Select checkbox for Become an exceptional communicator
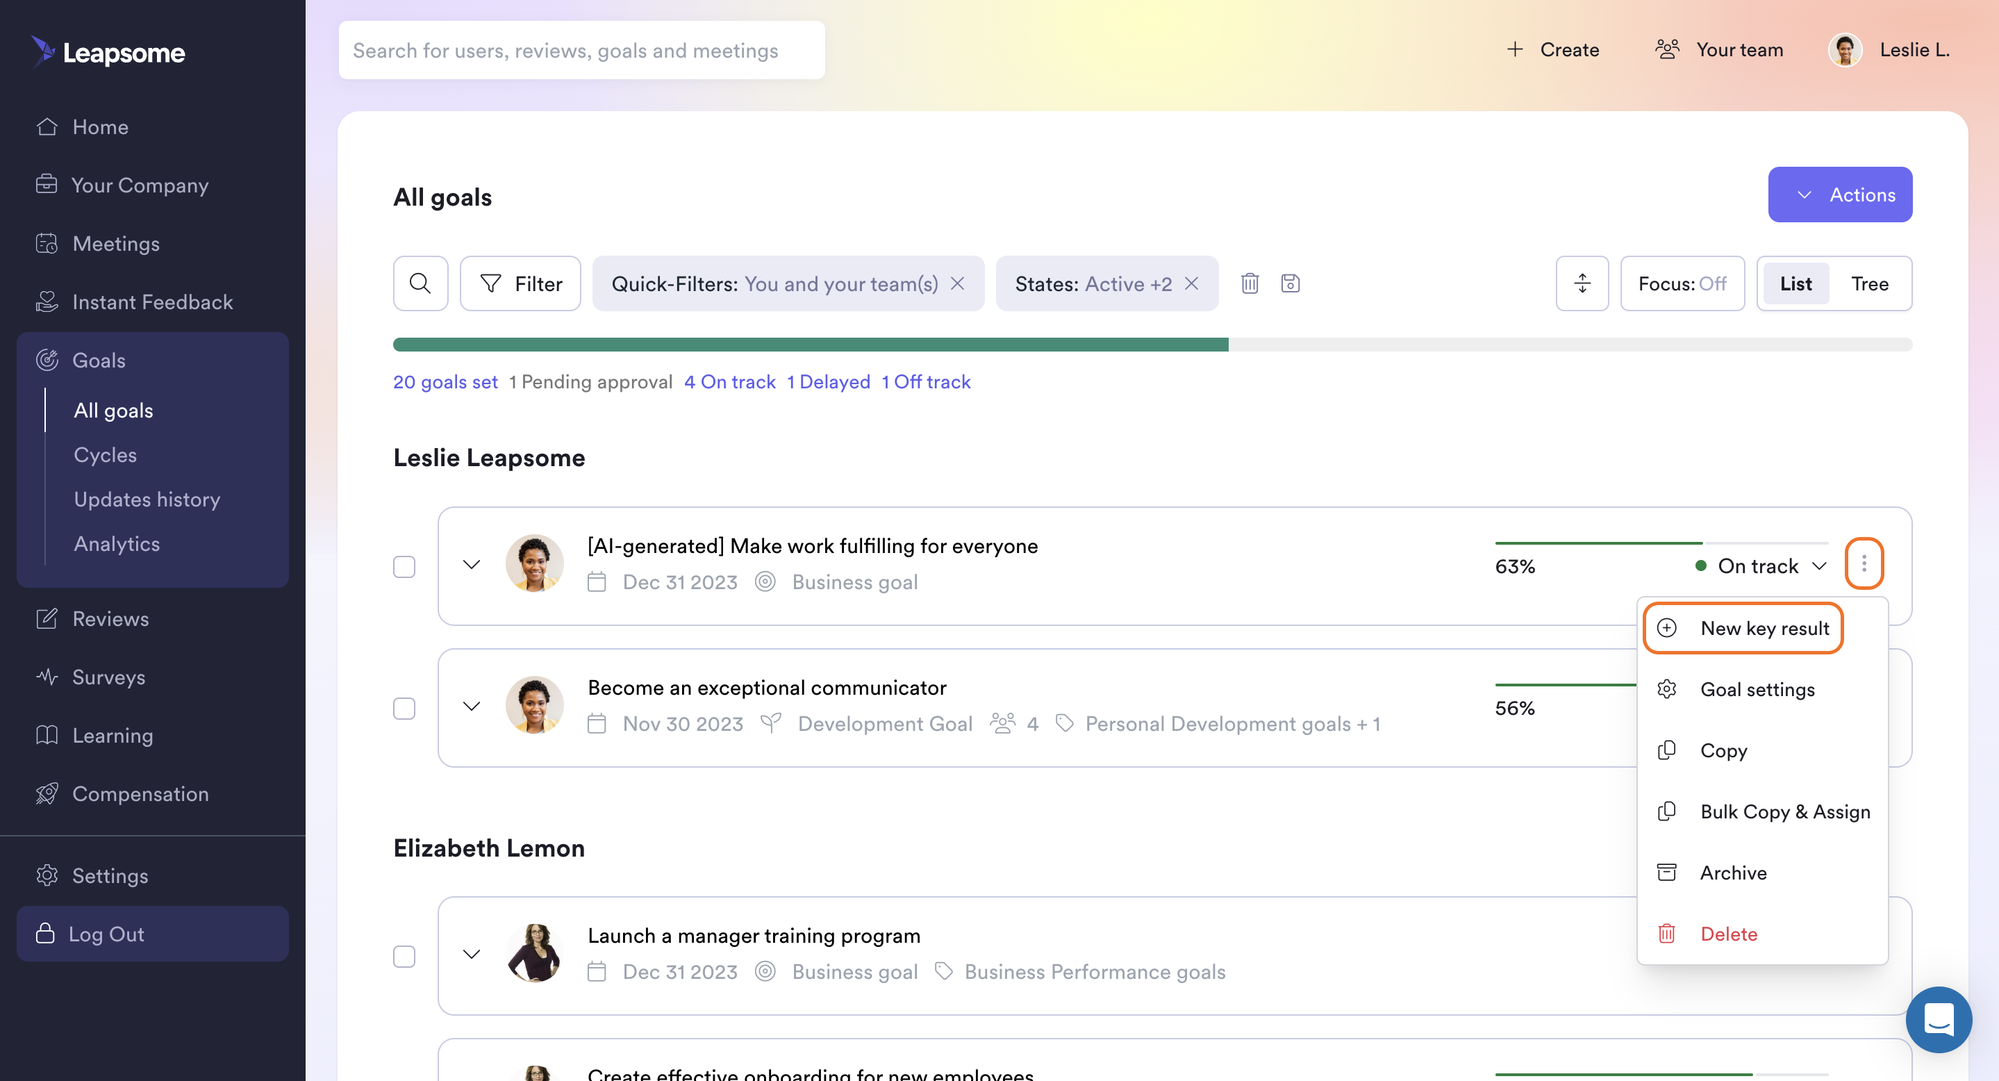Image resolution: width=1999 pixels, height=1081 pixels. [404, 709]
